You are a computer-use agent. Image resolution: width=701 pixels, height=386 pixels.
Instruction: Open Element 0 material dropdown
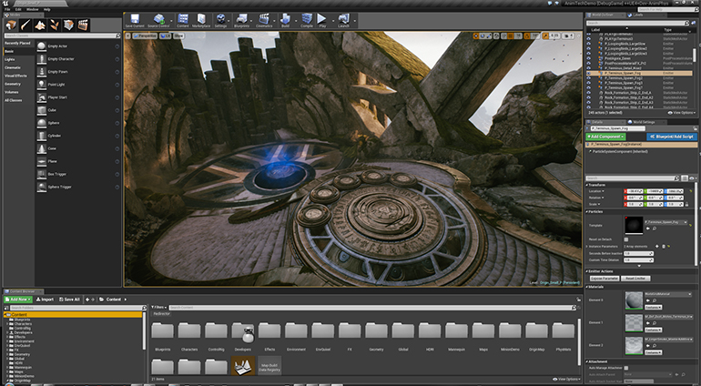click(x=668, y=294)
